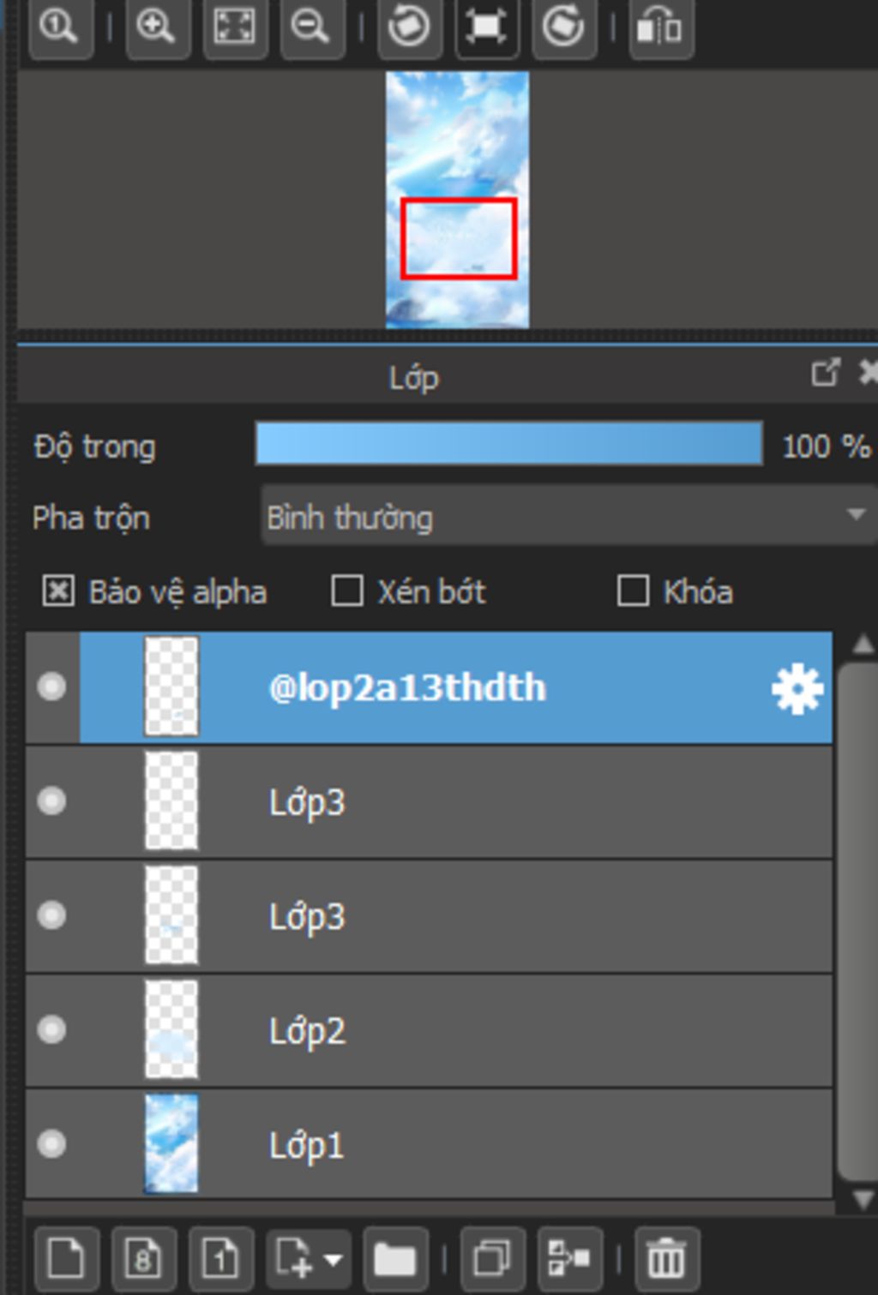This screenshot has width=878, height=1295.
Task: Toggle Bảo vệ alpha checkbox
Action: [58, 591]
